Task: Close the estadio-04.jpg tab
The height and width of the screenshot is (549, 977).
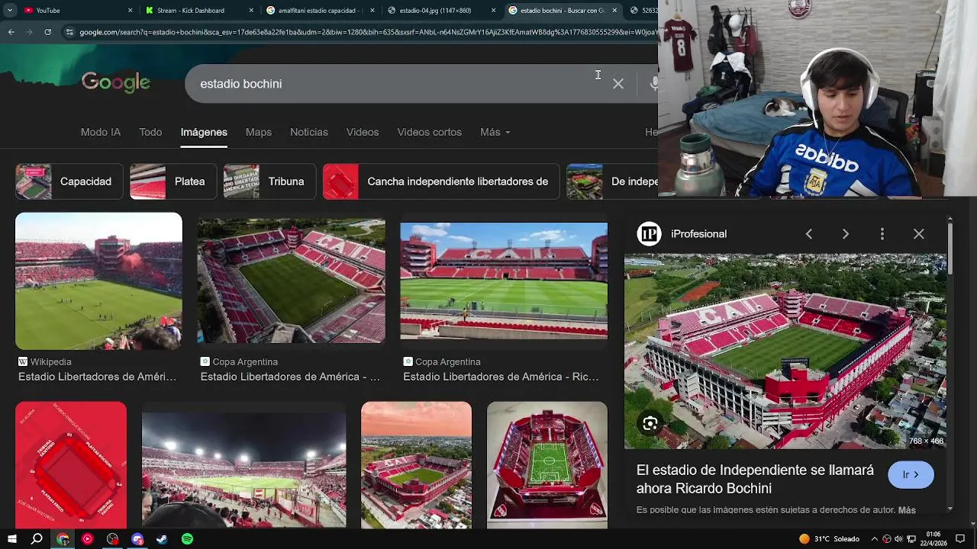Action: point(494,11)
